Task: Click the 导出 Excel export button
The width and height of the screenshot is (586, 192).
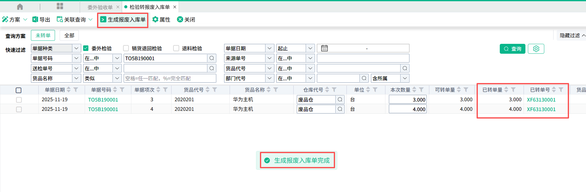Action: click(41, 19)
